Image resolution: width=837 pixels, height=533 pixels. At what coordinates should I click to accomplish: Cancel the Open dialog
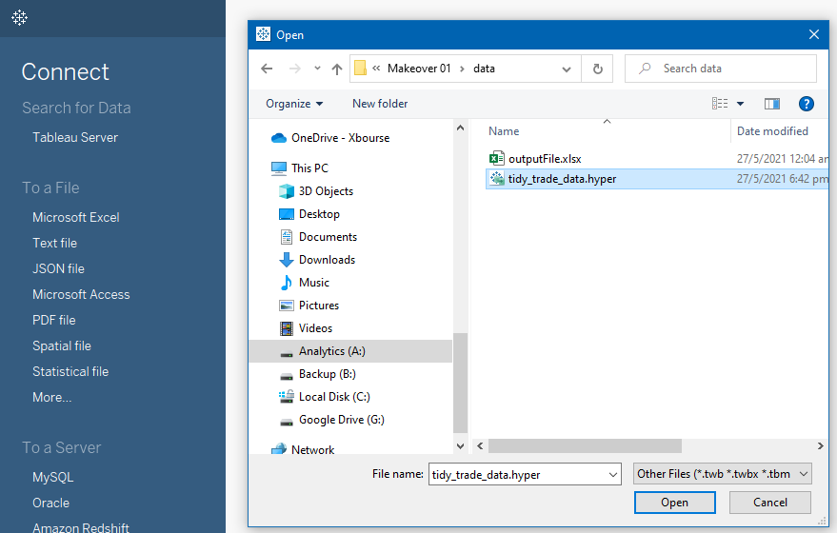point(769,503)
